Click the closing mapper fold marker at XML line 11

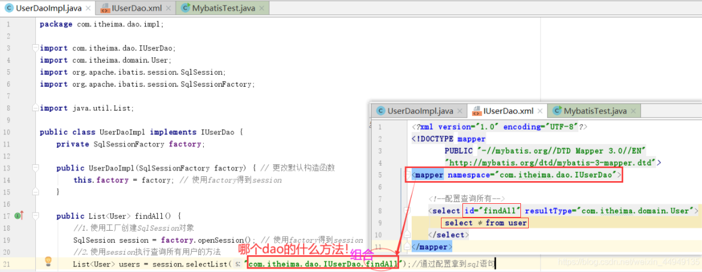click(x=407, y=246)
